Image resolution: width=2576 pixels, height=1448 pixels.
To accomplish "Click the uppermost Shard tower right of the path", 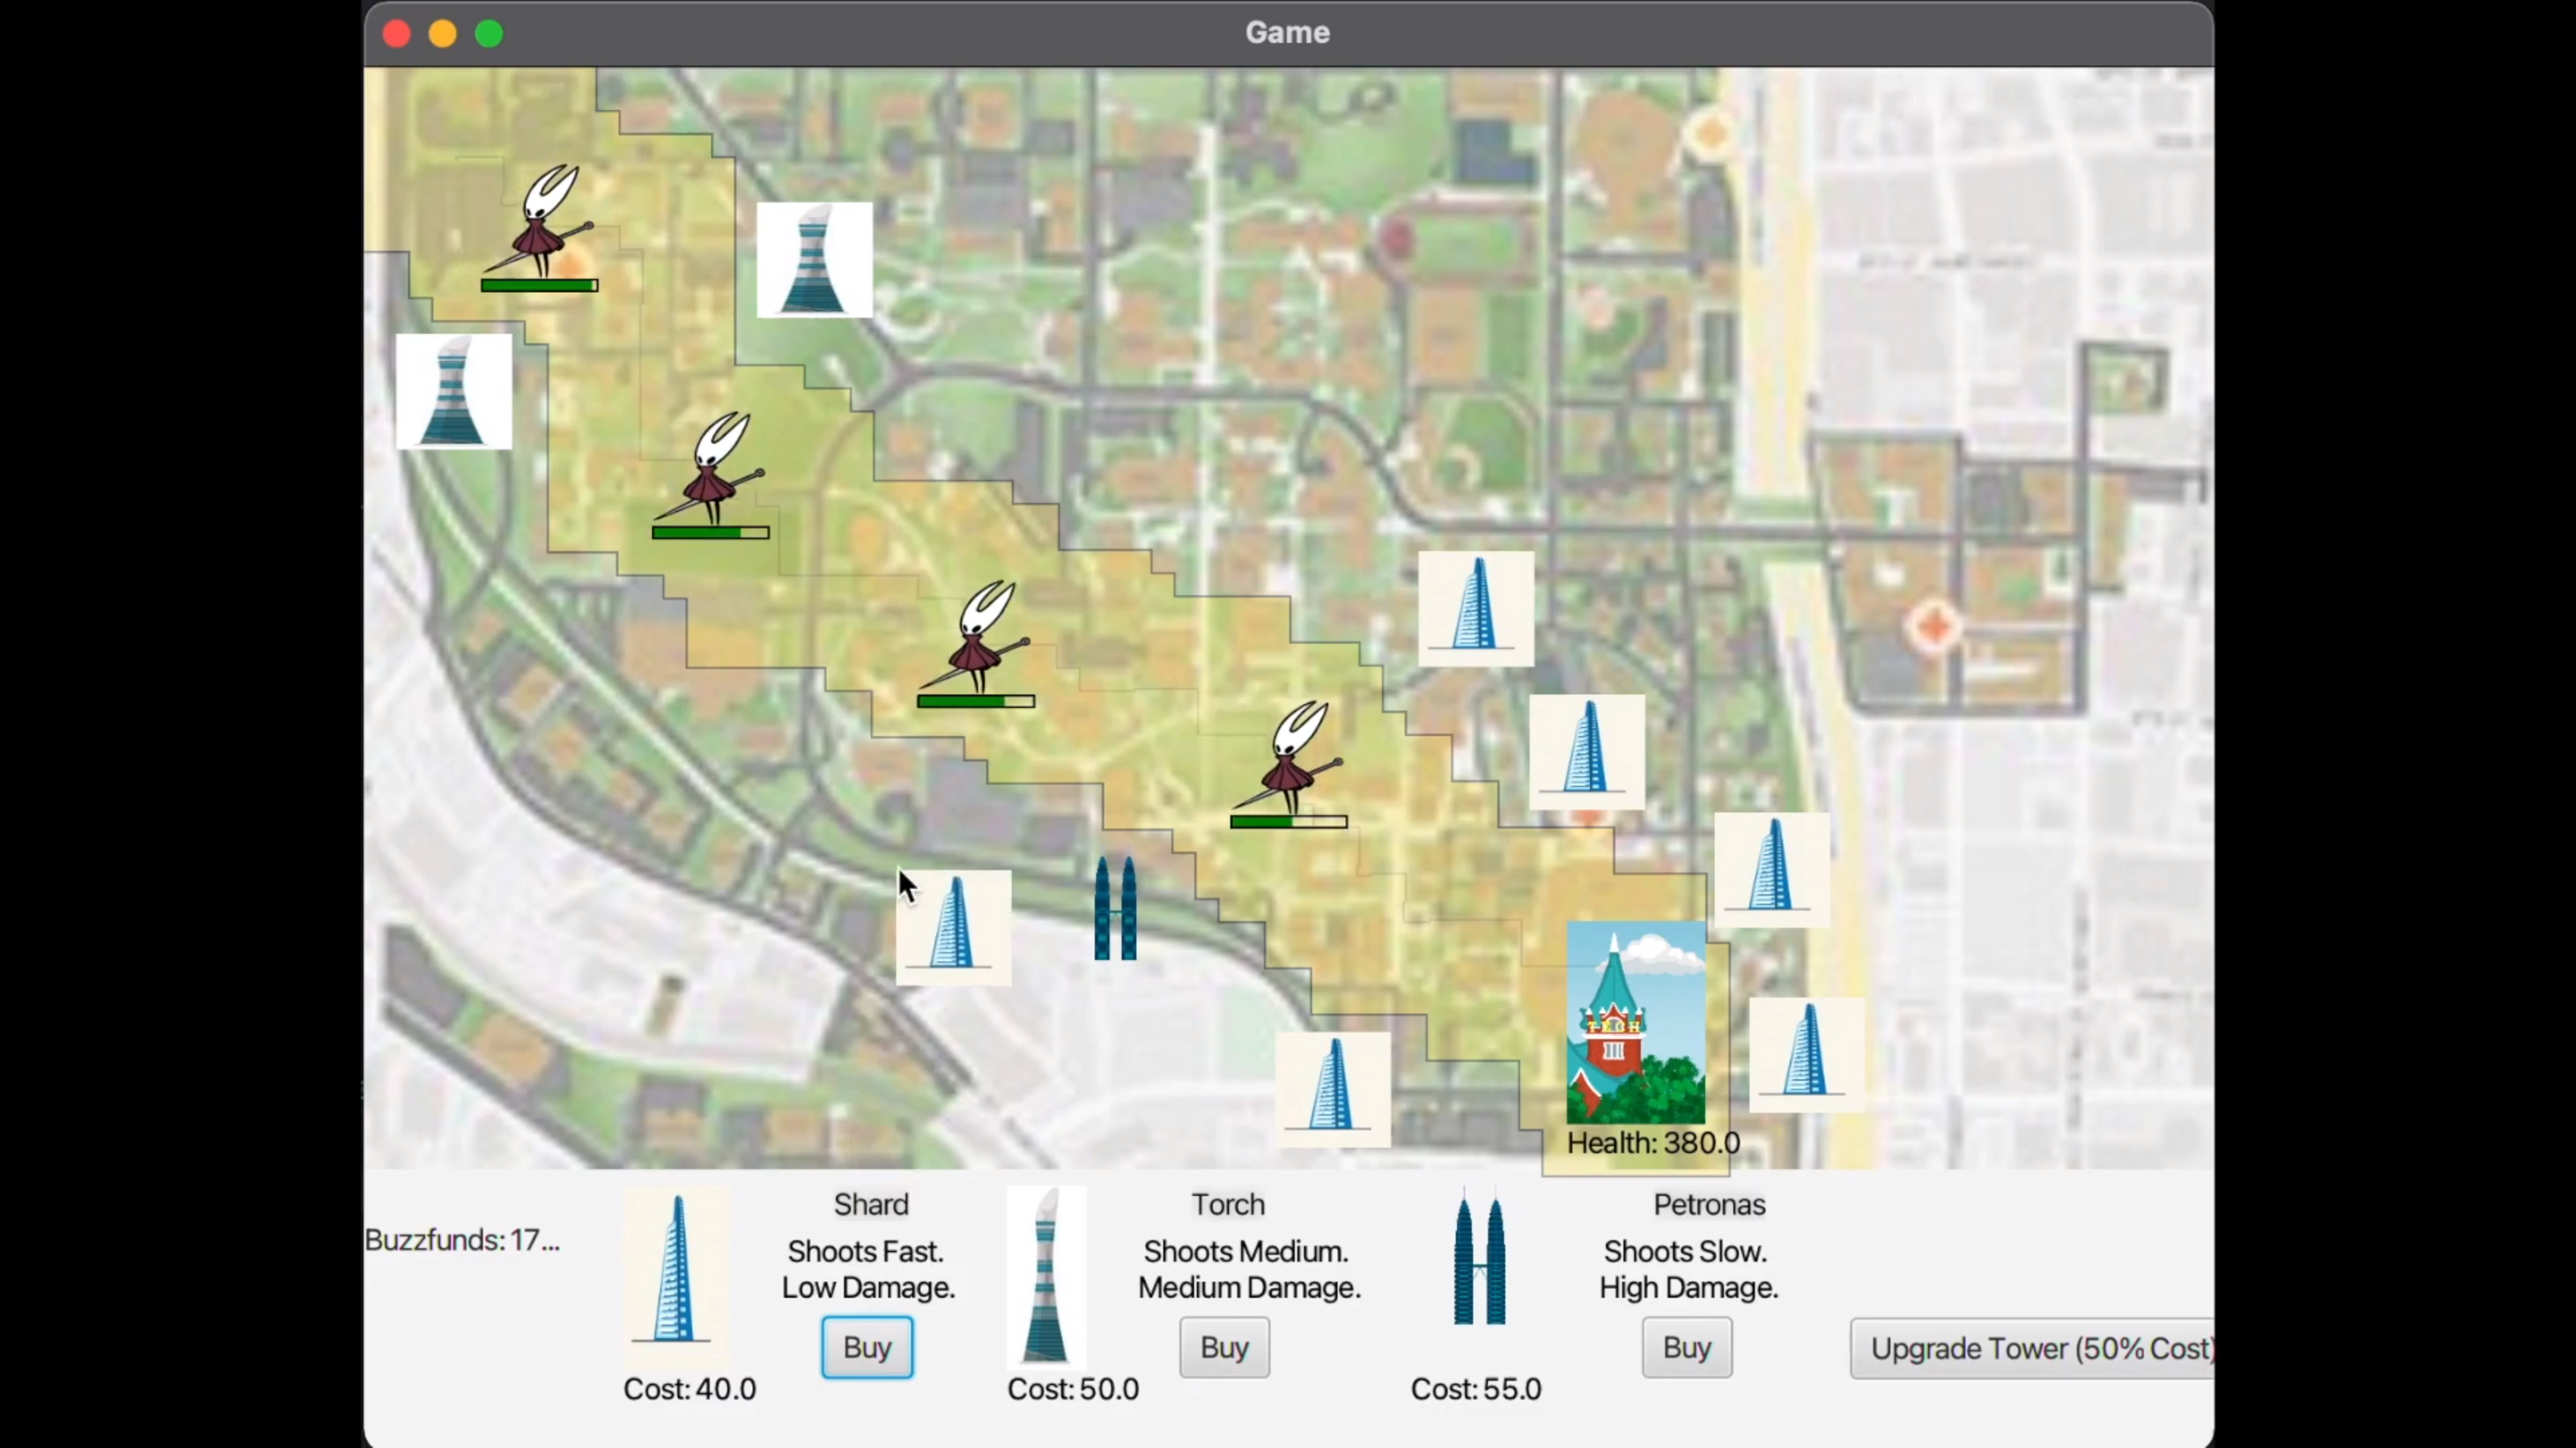I will (x=1475, y=609).
